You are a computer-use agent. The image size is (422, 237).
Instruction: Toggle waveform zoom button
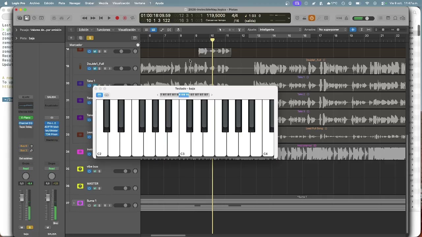pyautogui.click(x=353, y=30)
